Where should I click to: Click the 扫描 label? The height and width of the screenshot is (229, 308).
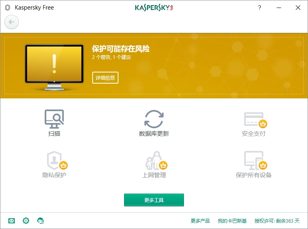click(54, 134)
